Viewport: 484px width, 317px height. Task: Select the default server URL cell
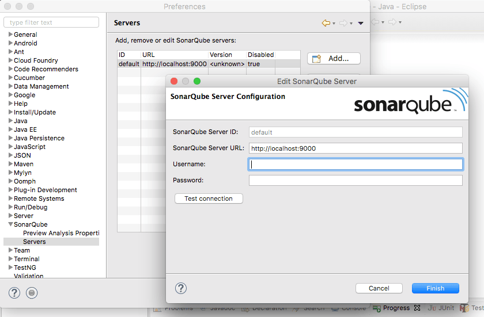click(x=175, y=64)
